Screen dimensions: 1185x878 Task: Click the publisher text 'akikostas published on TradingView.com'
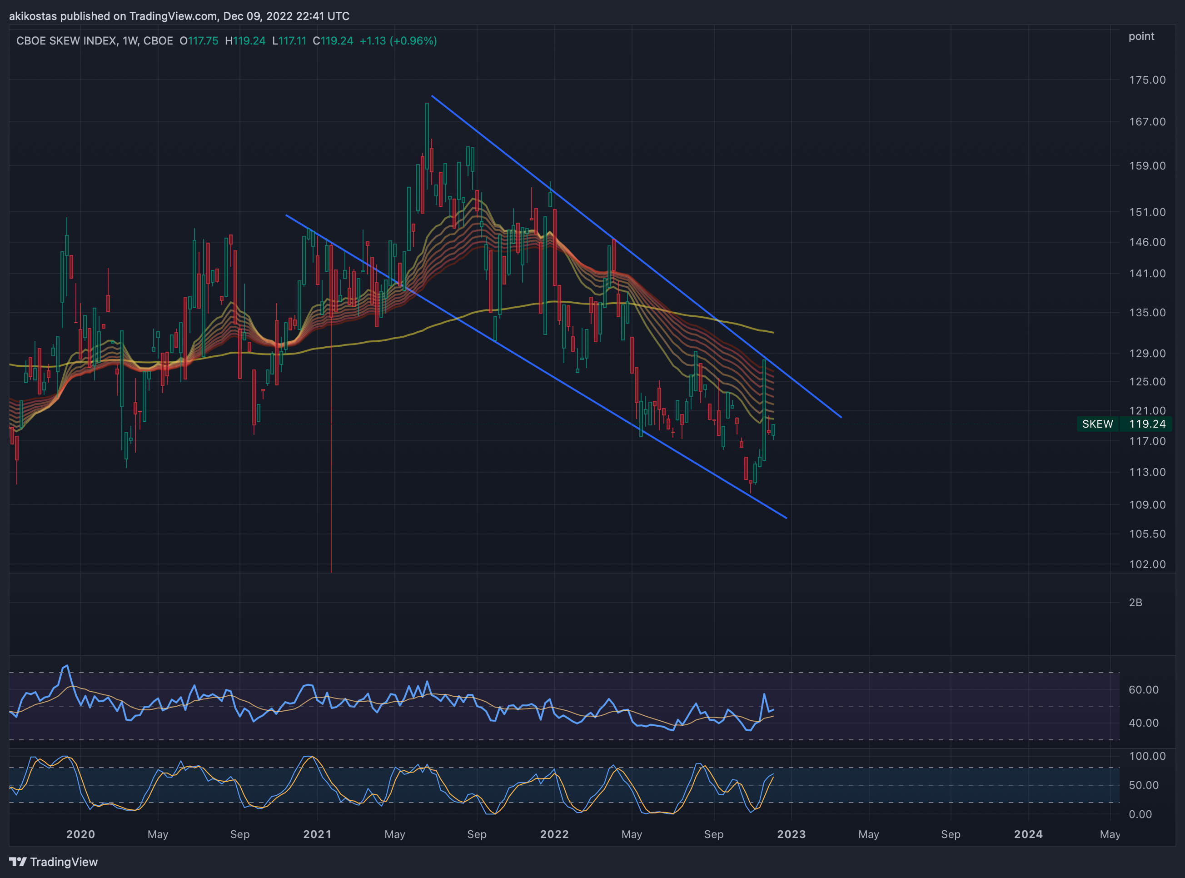(113, 16)
